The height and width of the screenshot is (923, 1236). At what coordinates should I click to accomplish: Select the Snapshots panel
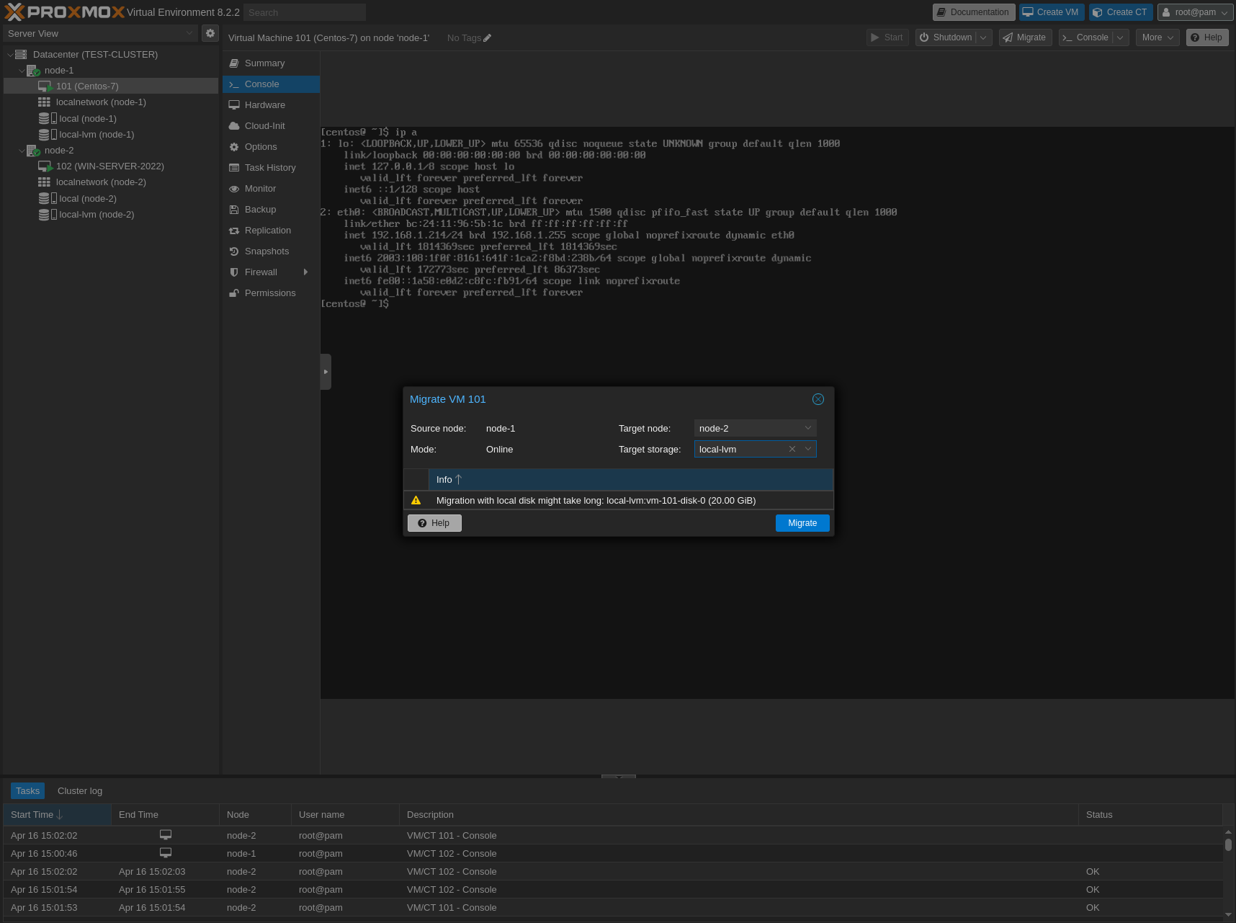point(267,251)
